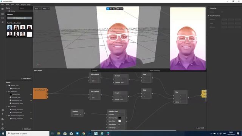Open the New Color white color swatch

point(119,121)
